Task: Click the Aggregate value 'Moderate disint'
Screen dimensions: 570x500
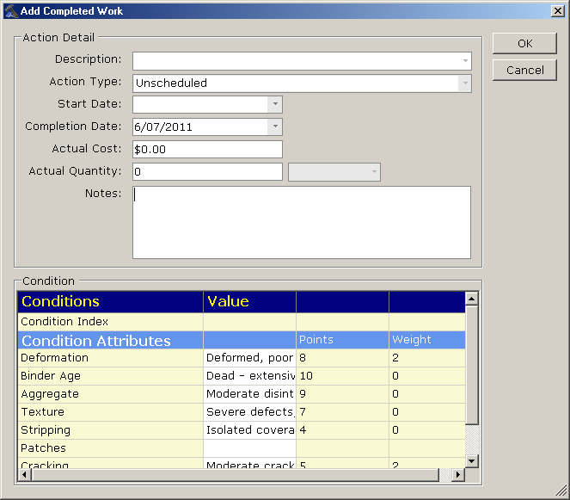Action: point(249,394)
